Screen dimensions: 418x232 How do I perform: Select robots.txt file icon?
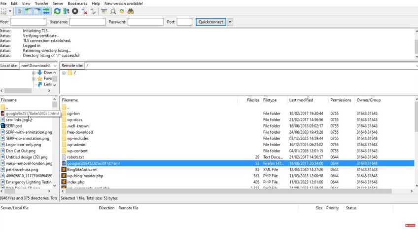pyautogui.click(x=64, y=157)
